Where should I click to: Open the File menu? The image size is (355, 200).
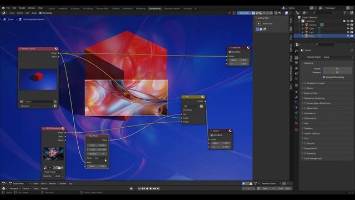(8, 8)
